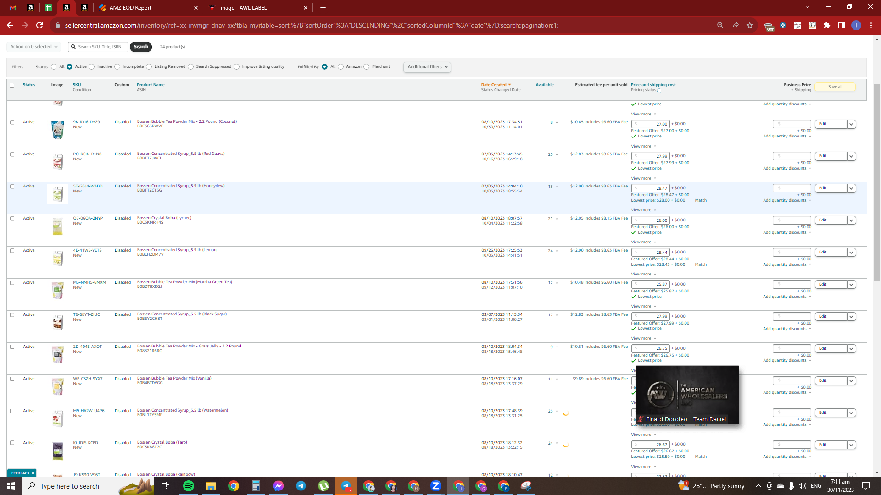Share this page icon in address bar
881x495 pixels.
(735, 25)
